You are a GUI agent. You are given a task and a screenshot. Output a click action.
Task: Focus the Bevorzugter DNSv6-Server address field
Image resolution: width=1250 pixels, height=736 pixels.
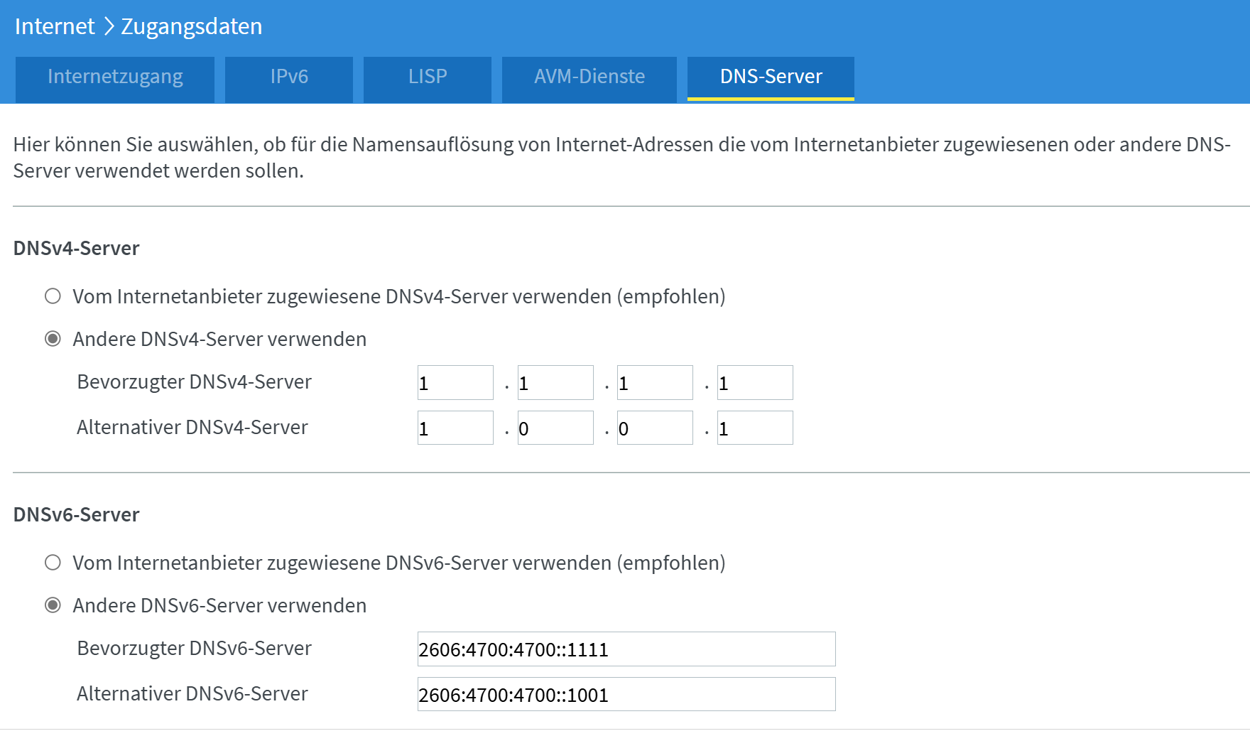pos(626,649)
